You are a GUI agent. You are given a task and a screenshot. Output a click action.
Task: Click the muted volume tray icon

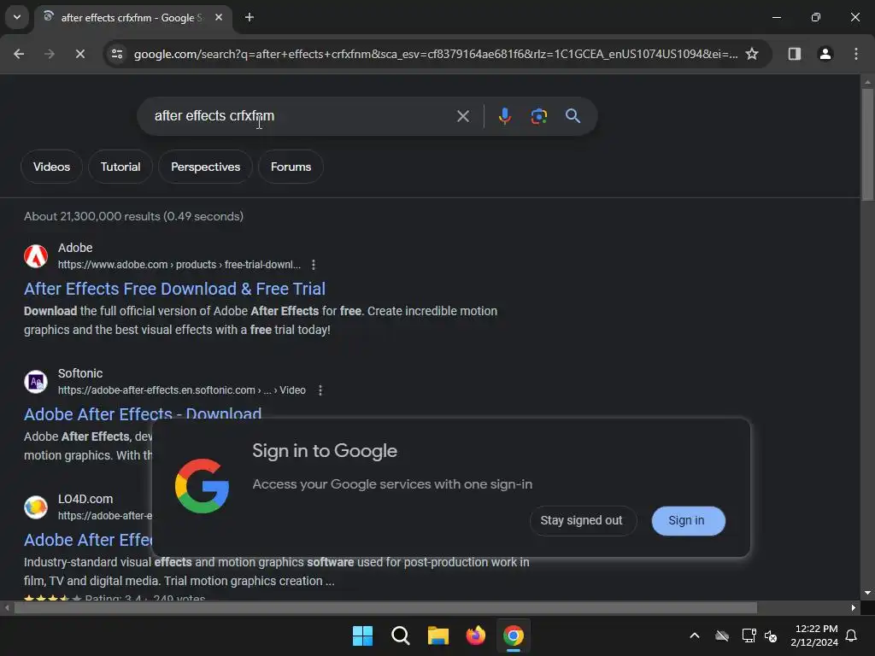pos(771,635)
